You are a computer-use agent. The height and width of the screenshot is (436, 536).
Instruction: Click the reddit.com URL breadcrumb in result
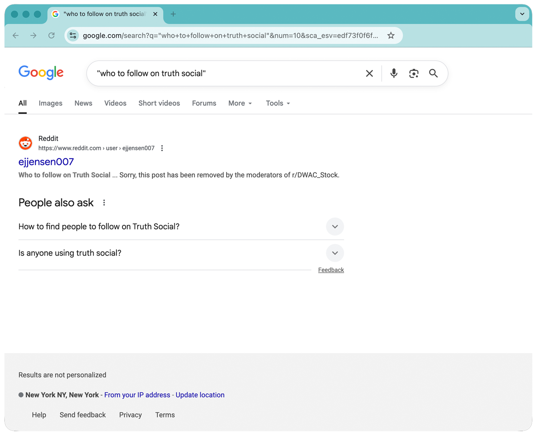pyautogui.click(x=96, y=148)
